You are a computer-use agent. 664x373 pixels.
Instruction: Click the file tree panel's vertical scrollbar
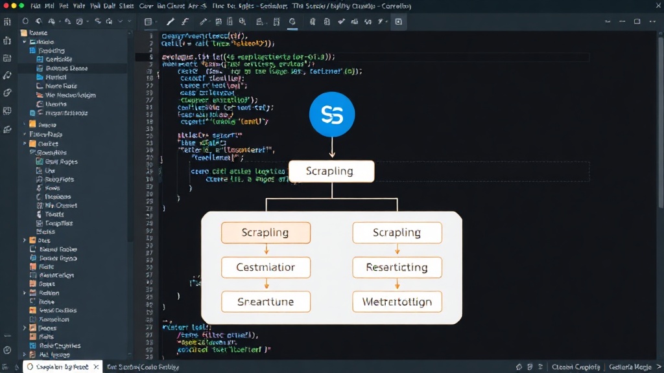[130, 135]
